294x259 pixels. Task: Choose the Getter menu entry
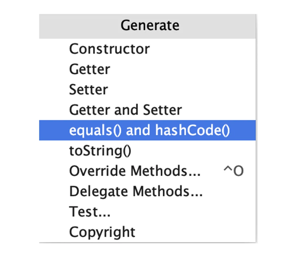click(147, 69)
